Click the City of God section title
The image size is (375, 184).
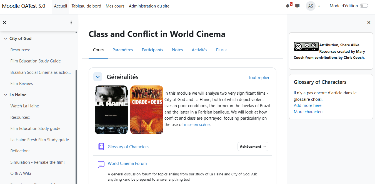pyautogui.click(x=21, y=39)
